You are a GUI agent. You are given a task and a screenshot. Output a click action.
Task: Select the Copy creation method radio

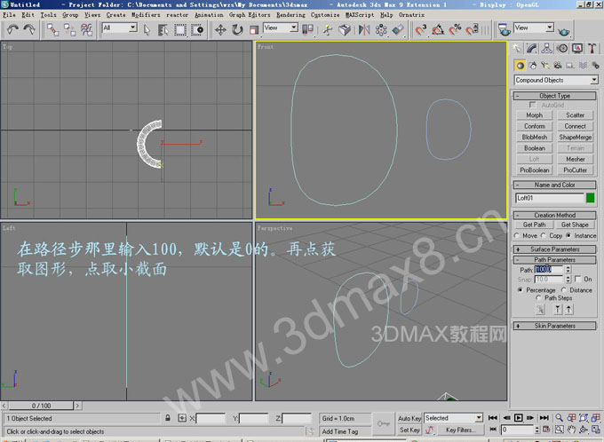(543, 235)
